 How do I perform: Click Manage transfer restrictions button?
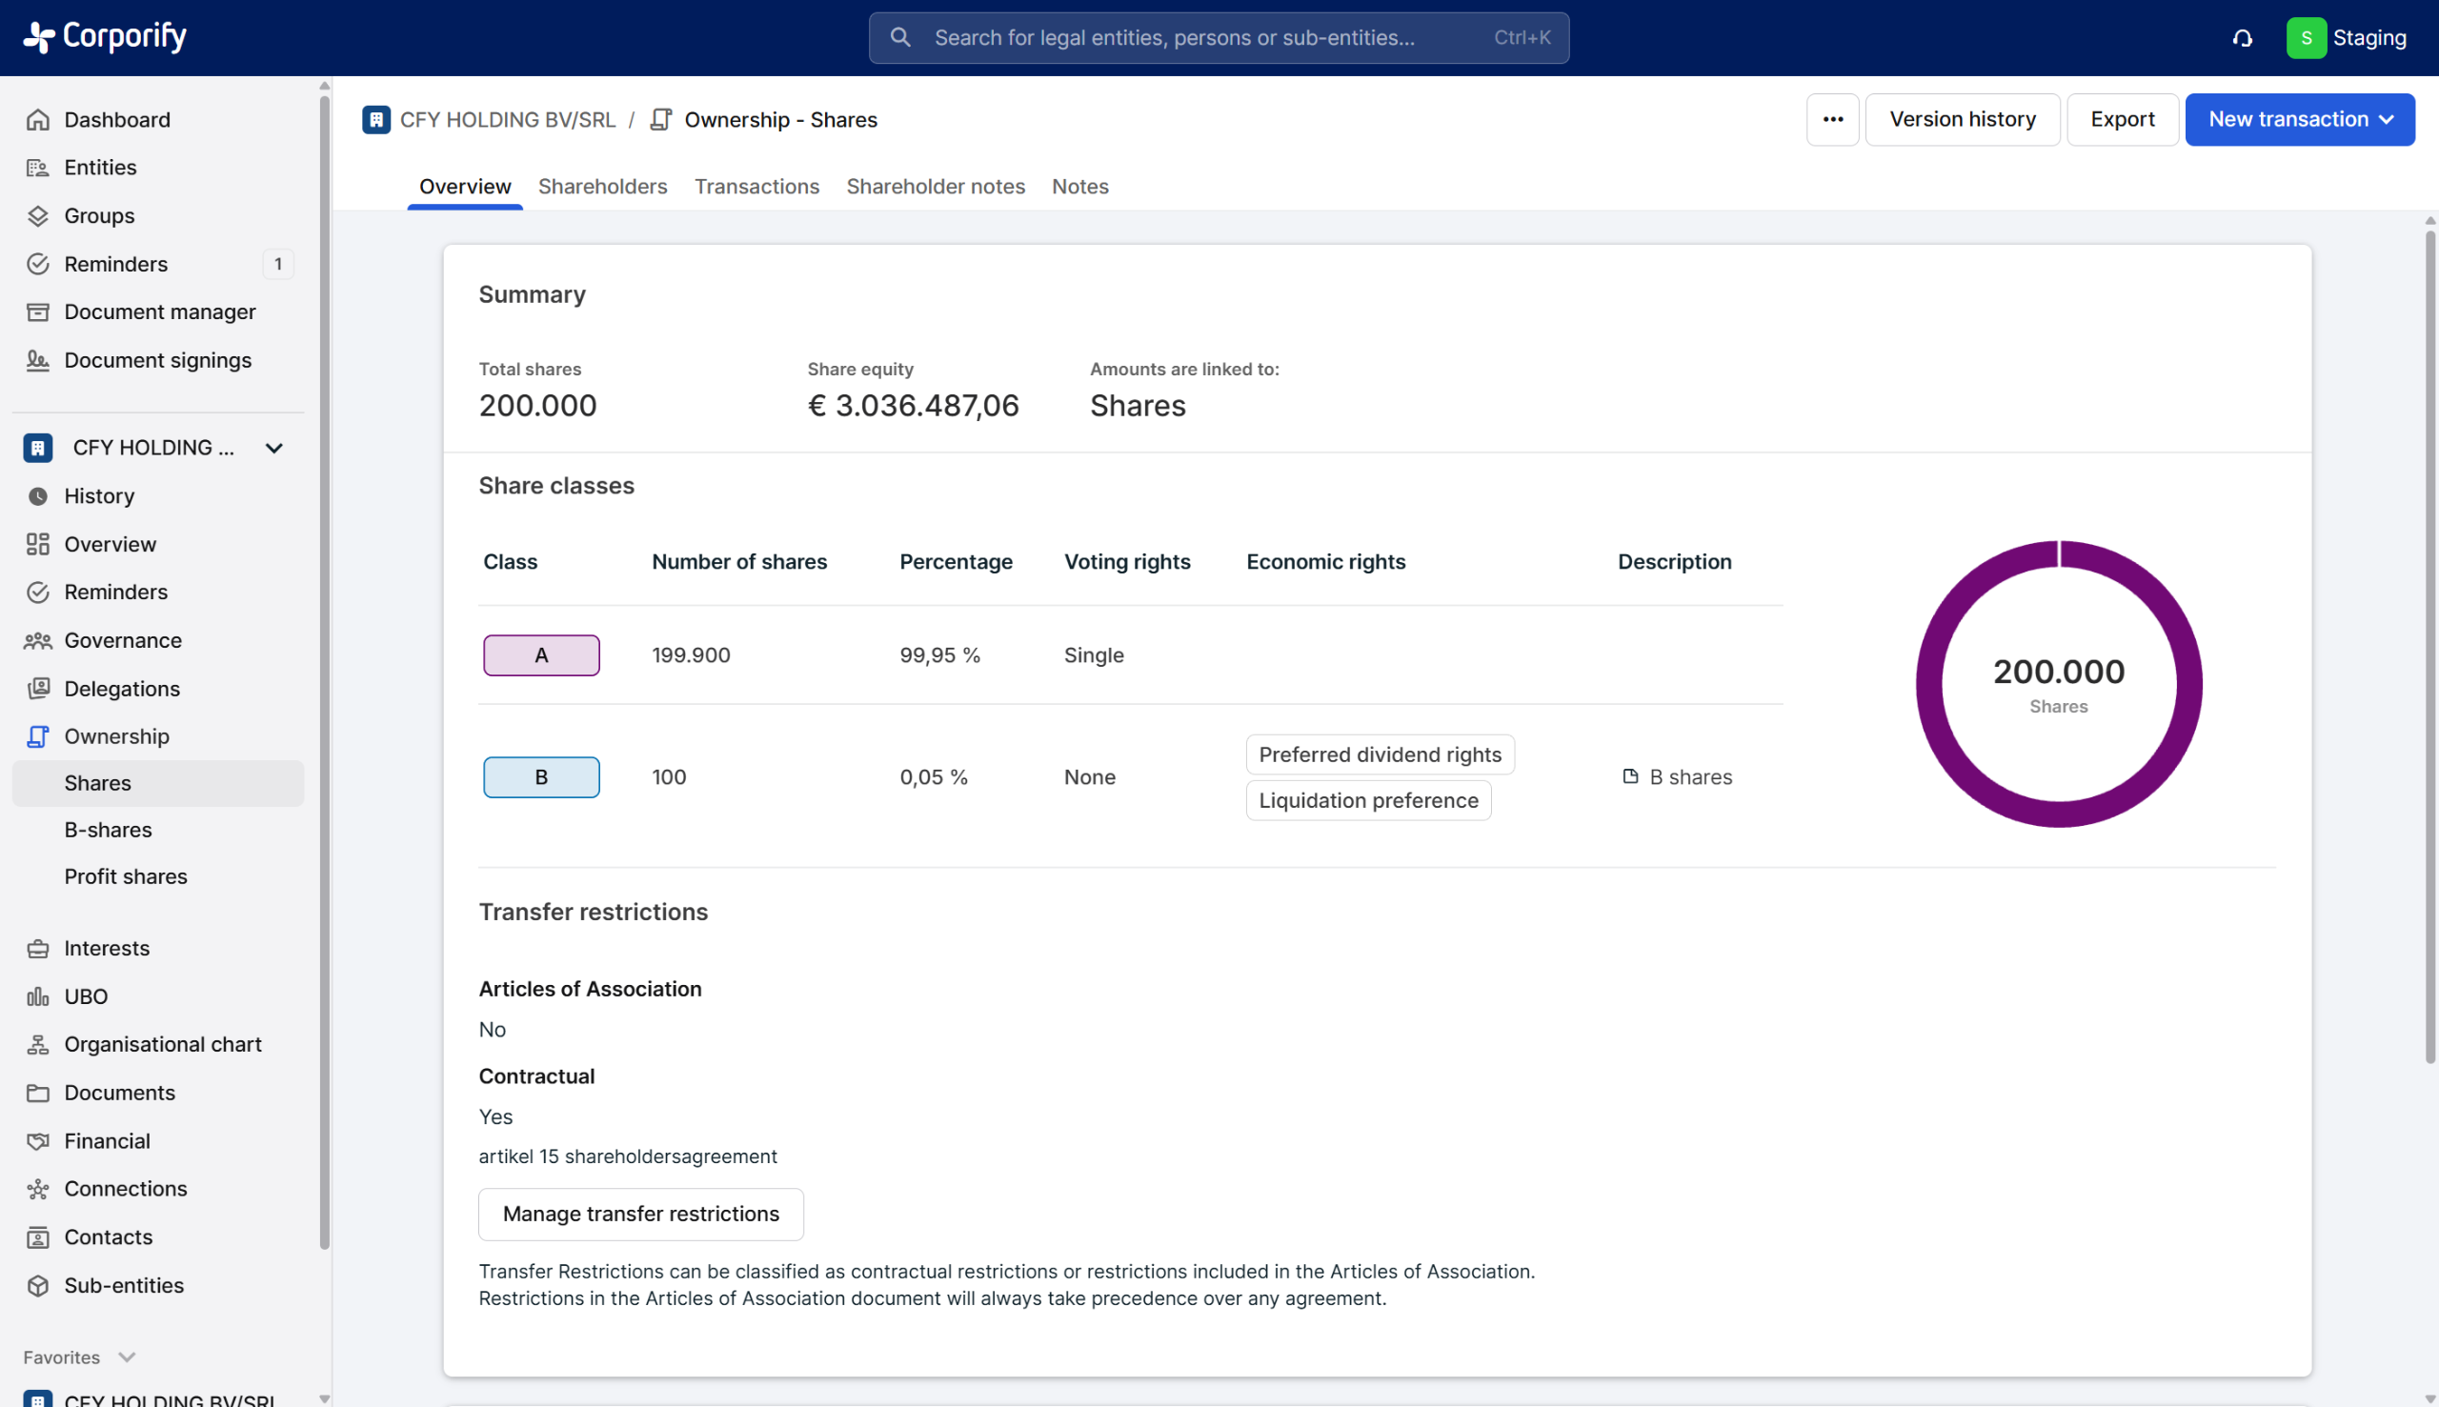640,1213
